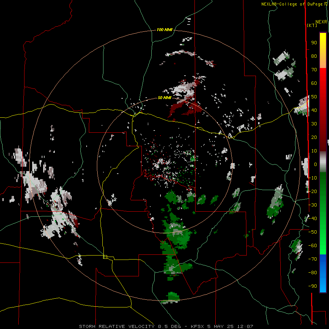Select the "-50" value on the velocity scale

coord(313,232)
